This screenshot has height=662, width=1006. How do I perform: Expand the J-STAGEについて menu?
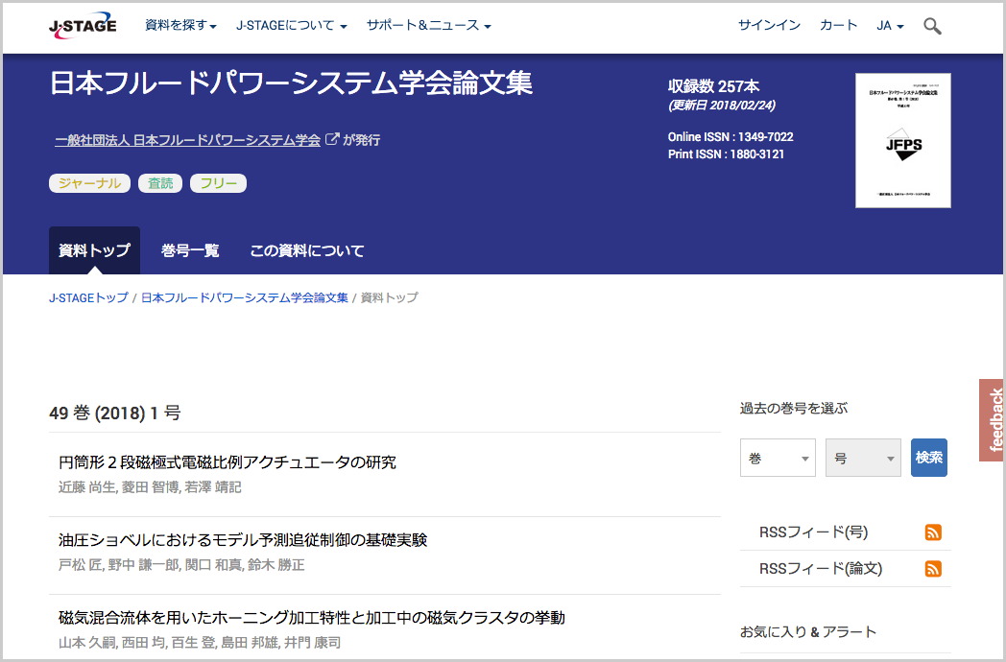[x=292, y=26]
